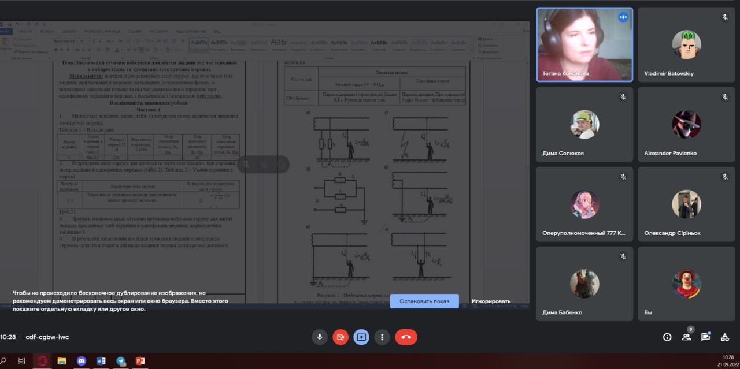Open the ДИЗАЙН tab in the shared Word window

coord(70,31)
